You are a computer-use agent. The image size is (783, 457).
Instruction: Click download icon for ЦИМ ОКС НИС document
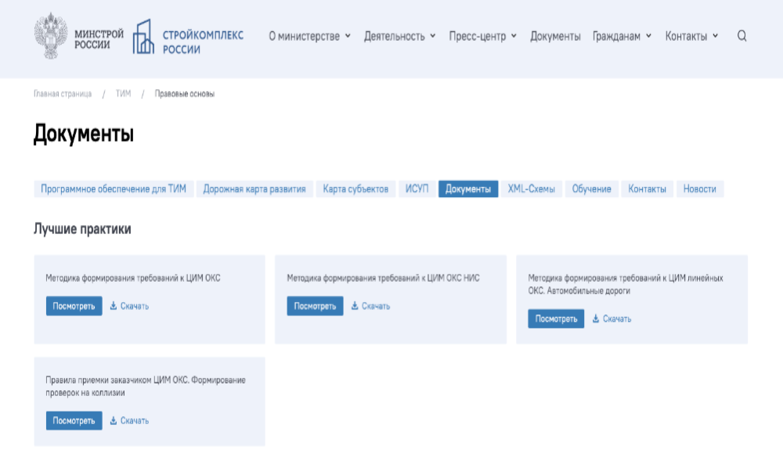tap(354, 307)
